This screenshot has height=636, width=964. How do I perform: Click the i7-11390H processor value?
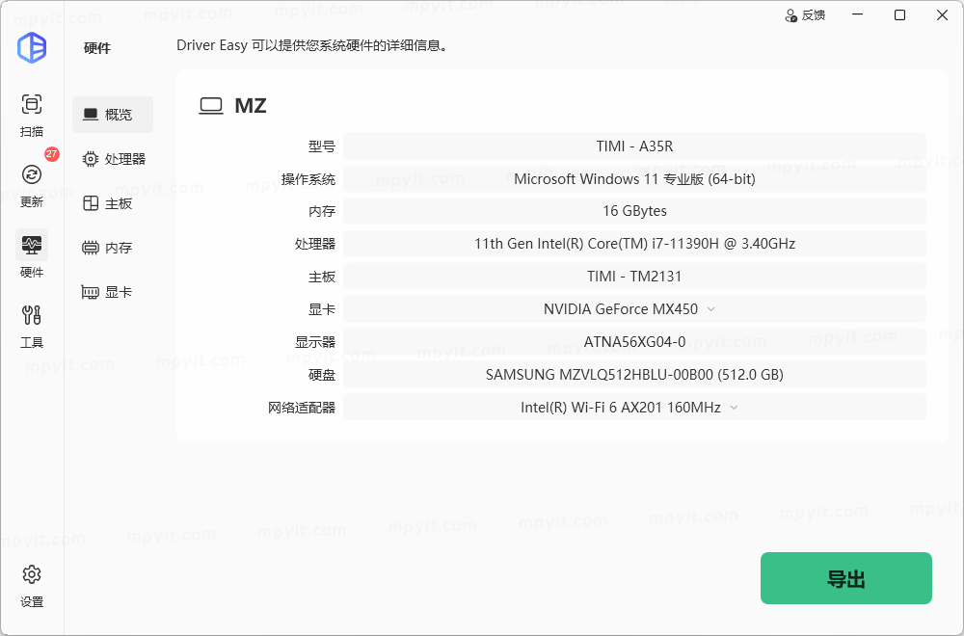pyautogui.click(x=634, y=244)
